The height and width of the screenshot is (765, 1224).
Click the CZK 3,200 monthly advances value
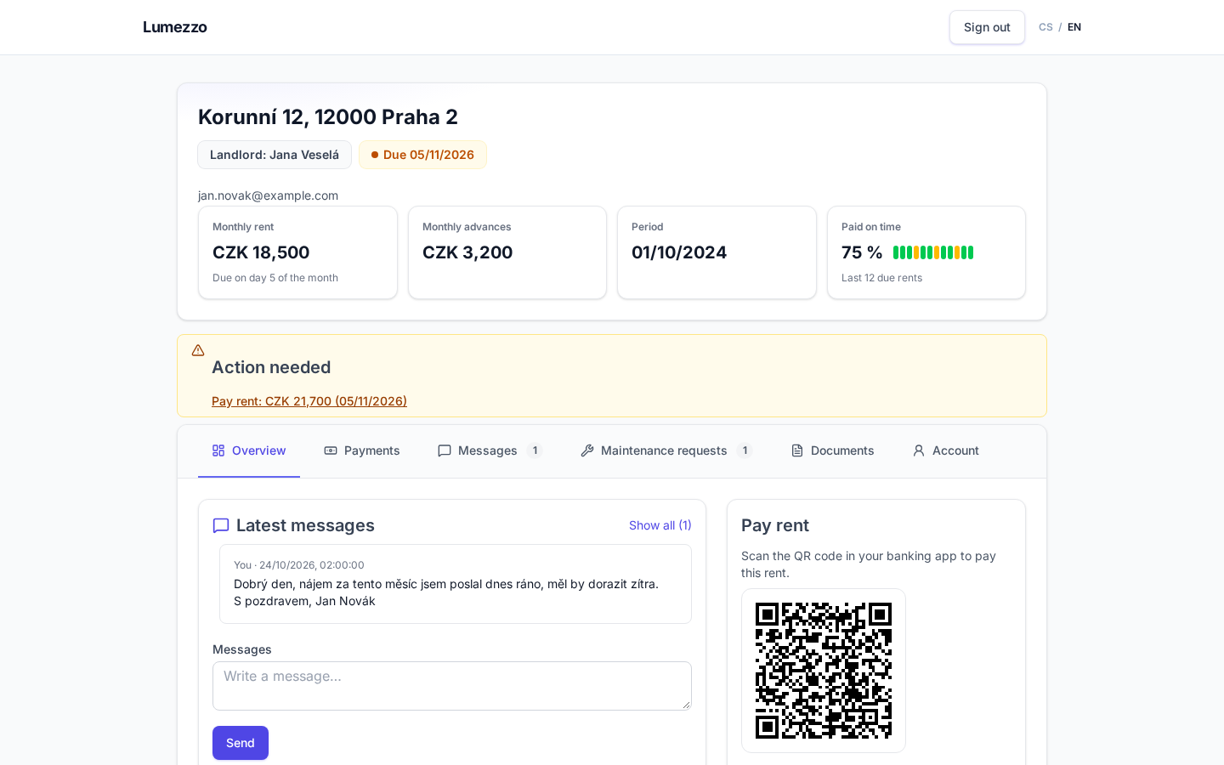467,252
